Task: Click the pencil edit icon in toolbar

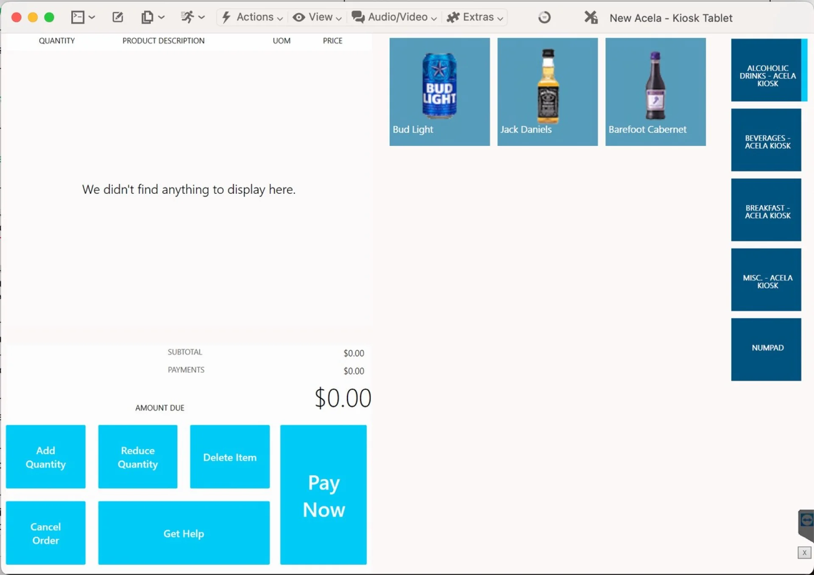Action: [117, 17]
